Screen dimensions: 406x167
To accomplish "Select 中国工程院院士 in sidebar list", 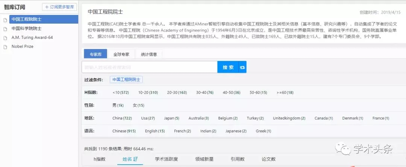I will click(x=44, y=19).
